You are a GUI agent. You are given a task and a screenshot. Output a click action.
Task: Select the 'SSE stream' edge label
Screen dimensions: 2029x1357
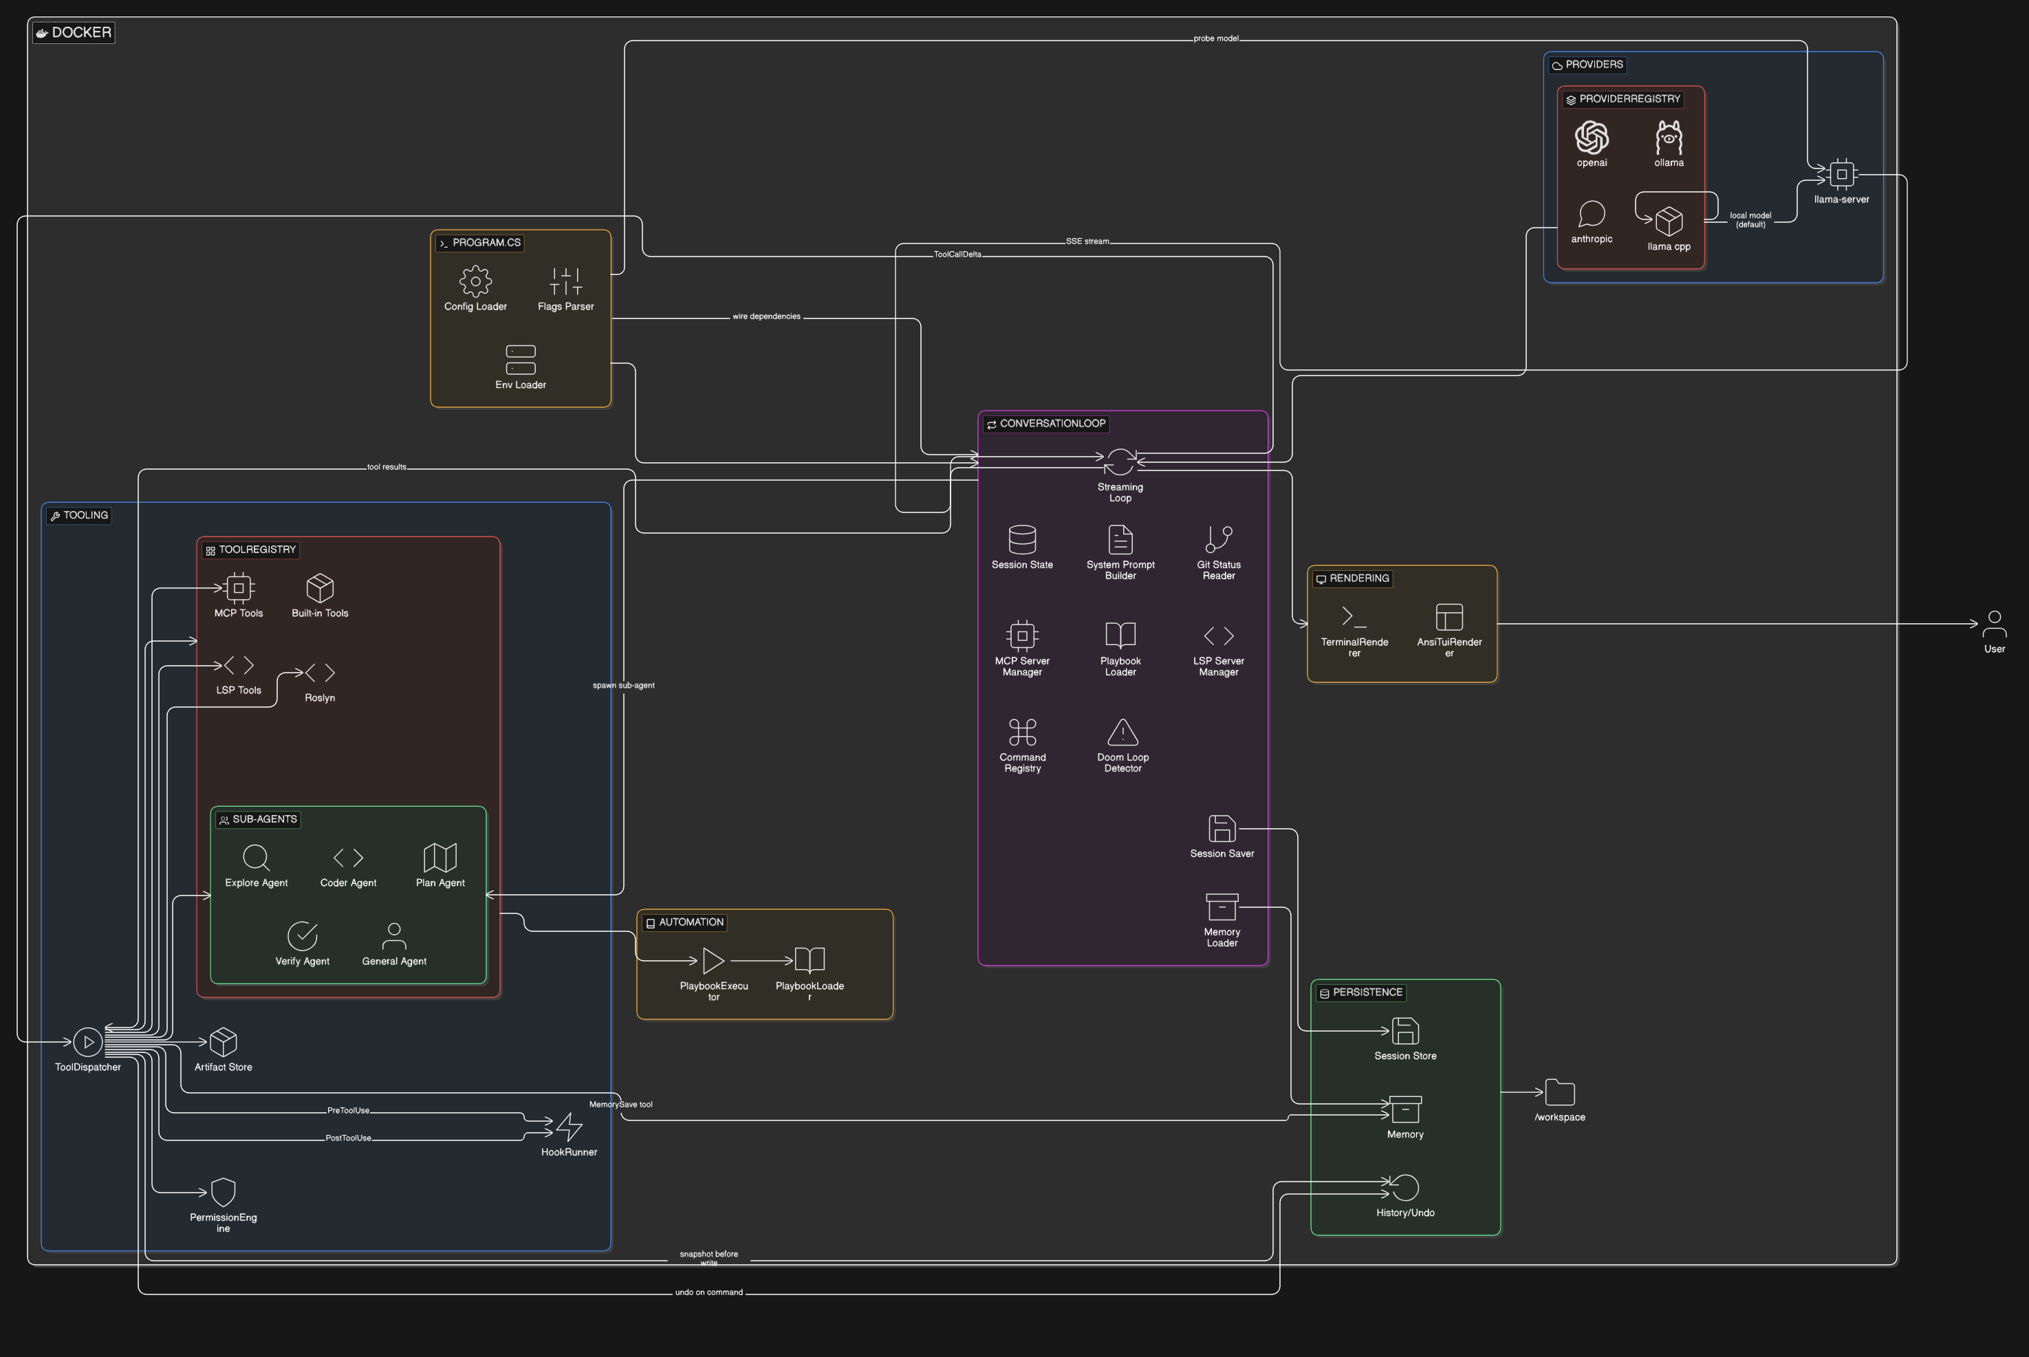(1087, 241)
